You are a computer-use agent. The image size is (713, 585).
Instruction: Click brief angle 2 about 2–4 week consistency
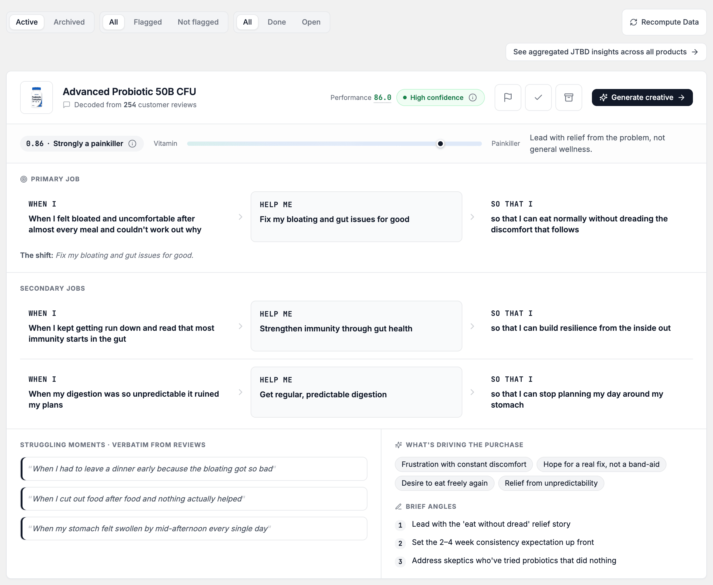pos(503,542)
